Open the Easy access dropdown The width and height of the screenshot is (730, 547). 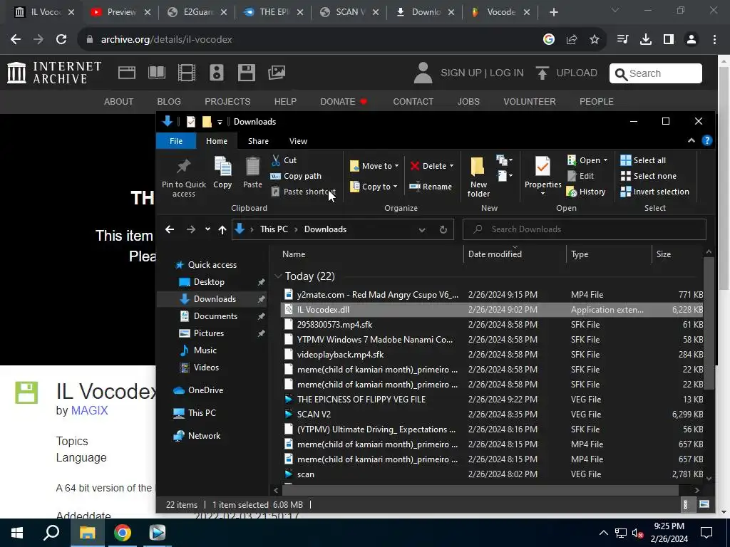[x=505, y=176]
